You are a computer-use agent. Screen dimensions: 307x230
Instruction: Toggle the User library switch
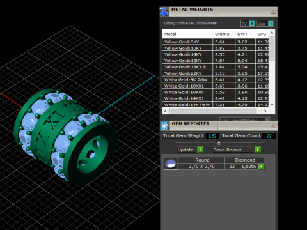pyautogui.click(x=271, y=24)
